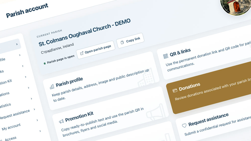This screenshot has width=251, height=141.
Task: Open the Parish profile card
Action: [x=101, y=81]
